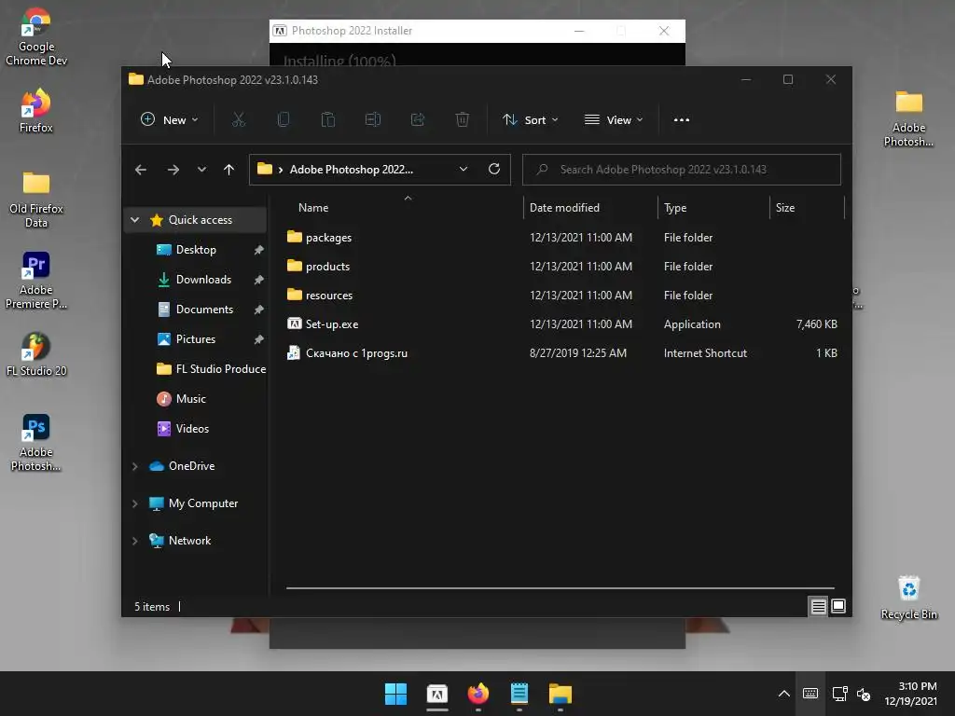This screenshot has width=955, height=716.
Task: Select the Recycle Bin icon
Action: (908, 598)
